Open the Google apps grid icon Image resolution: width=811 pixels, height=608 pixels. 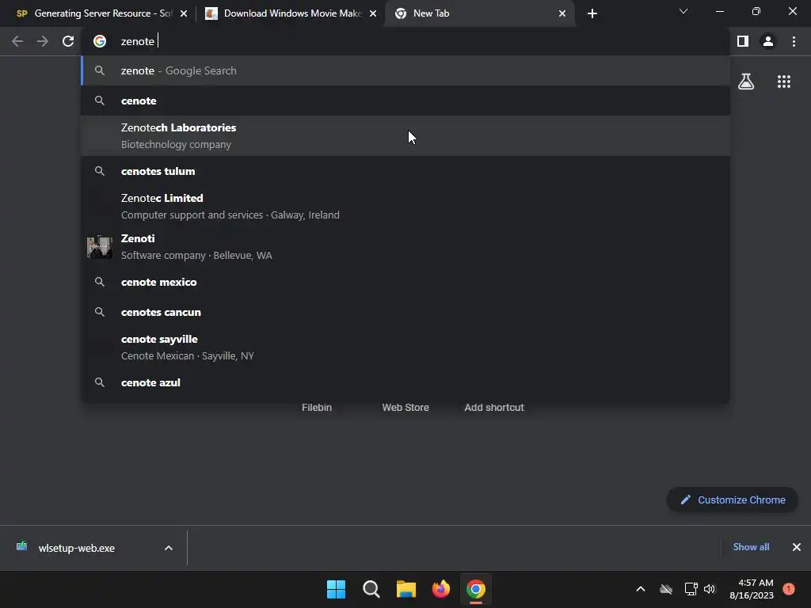click(x=784, y=82)
